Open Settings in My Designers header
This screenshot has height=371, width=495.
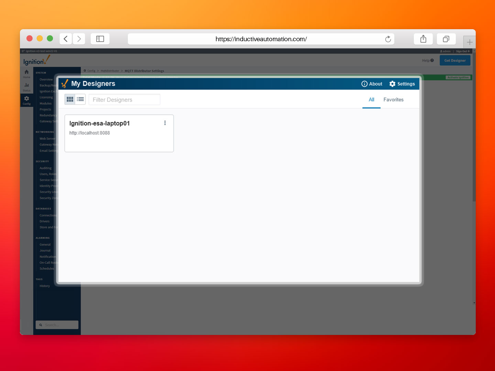pyautogui.click(x=402, y=84)
